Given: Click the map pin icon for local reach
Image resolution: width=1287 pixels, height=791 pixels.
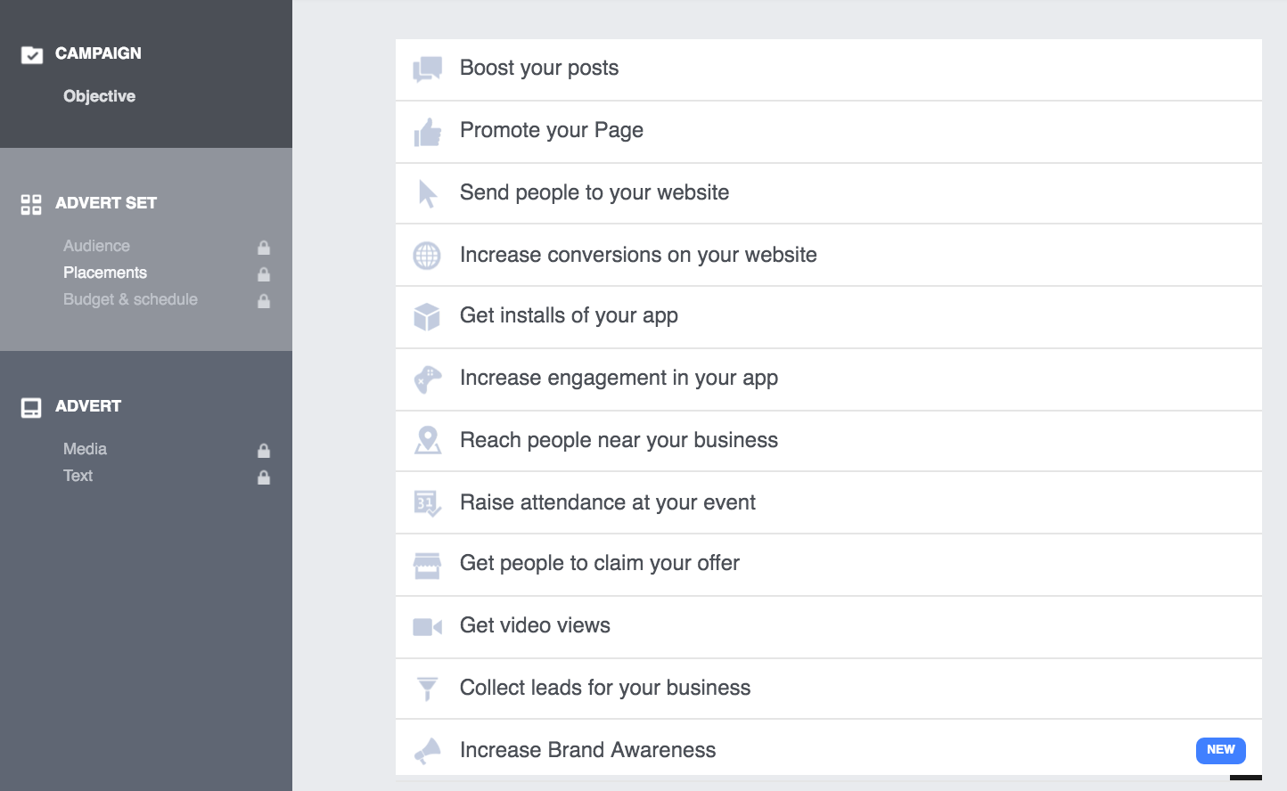Looking at the screenshot, I should coord(428,440).
